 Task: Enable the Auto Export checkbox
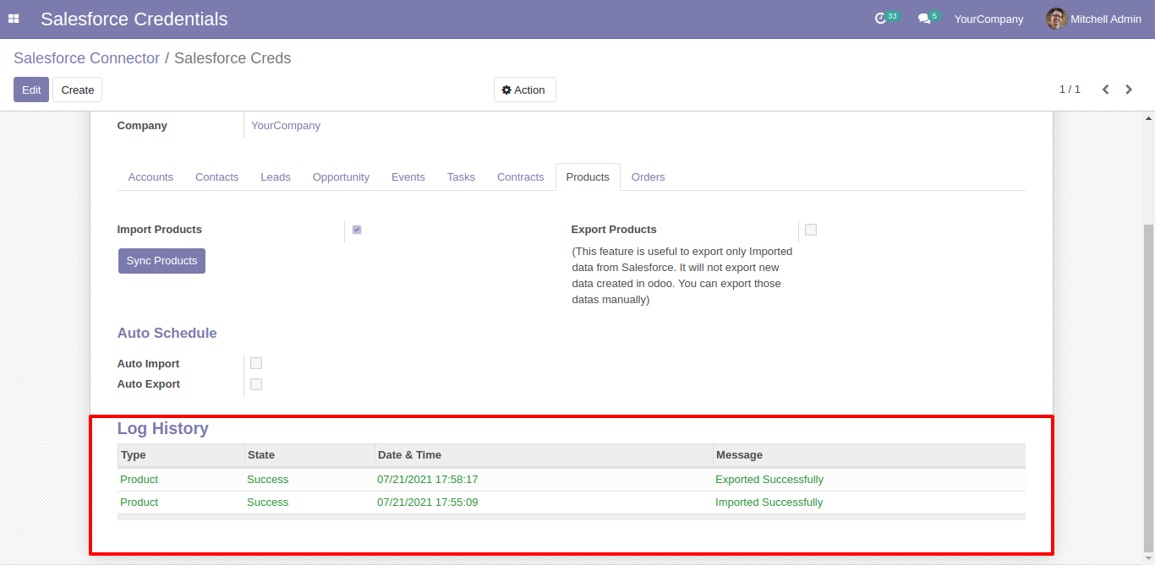256,384
